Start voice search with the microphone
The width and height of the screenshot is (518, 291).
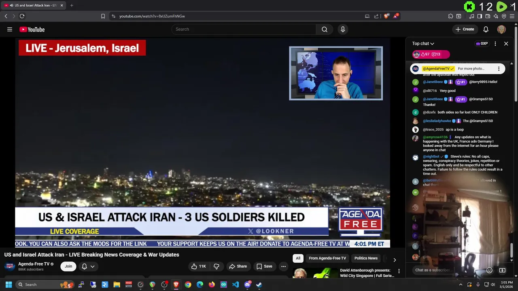pos(343,29)
